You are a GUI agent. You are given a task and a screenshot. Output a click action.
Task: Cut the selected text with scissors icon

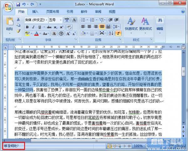18,19
